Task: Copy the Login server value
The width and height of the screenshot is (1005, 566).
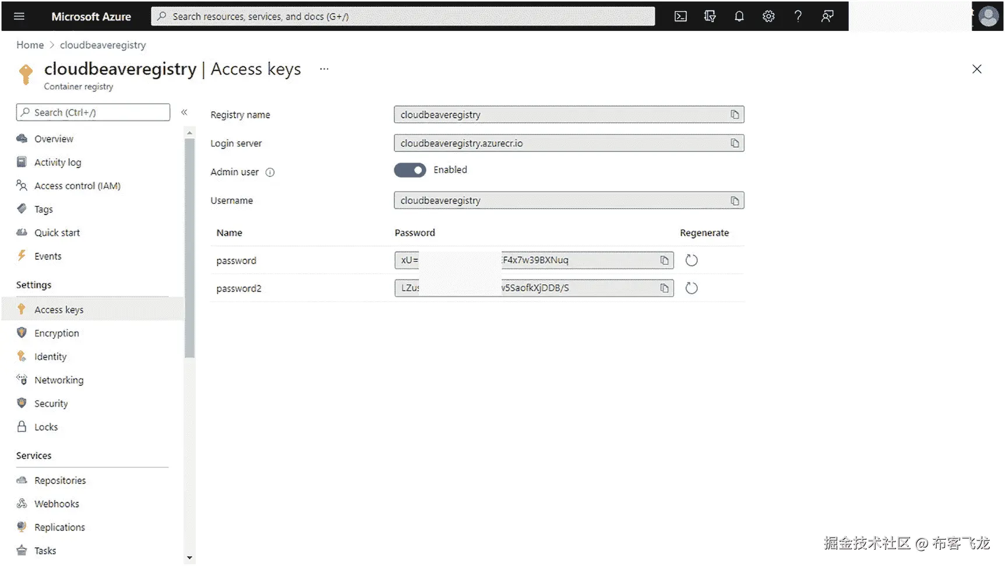Action: coord(735,143)
